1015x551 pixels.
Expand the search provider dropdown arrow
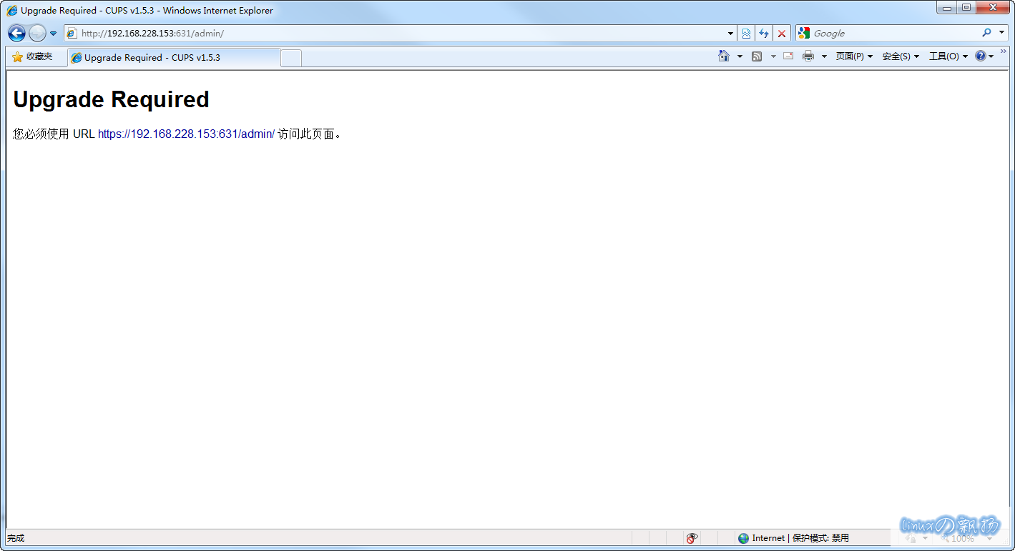click(1001, 33)
